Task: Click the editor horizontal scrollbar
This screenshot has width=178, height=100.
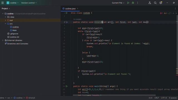Action: pyautogui.click(x=114, y=95)
